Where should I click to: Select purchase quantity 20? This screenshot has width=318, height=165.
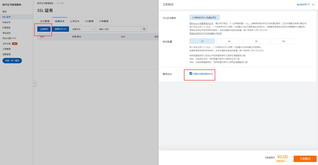coord(202,41)
